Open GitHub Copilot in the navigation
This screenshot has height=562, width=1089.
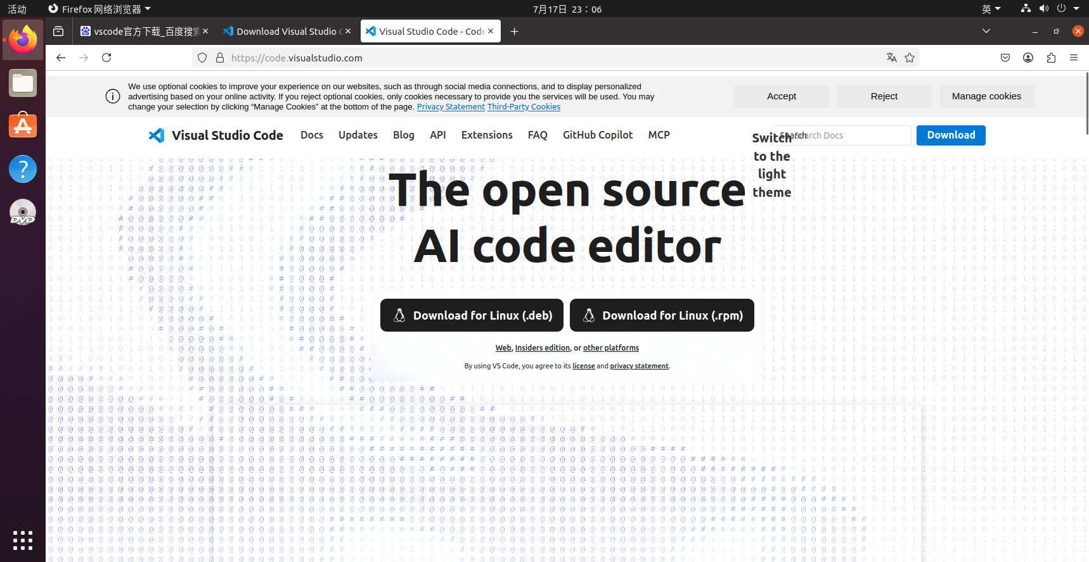pyautogui.click(x=598, y=135)
